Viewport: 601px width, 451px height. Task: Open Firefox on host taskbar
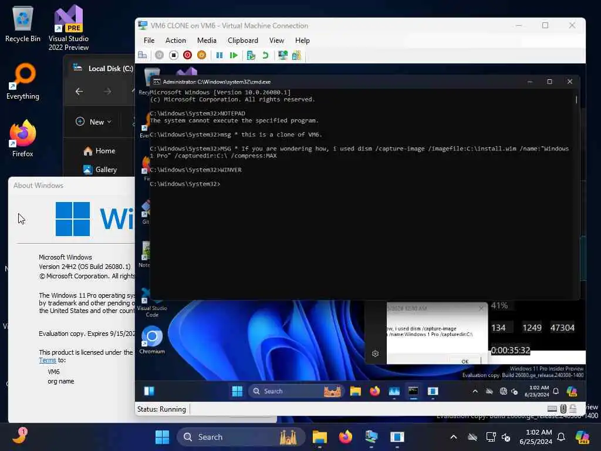tap(345, 437)
